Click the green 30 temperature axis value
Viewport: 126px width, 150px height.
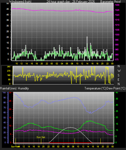(117, 105)
